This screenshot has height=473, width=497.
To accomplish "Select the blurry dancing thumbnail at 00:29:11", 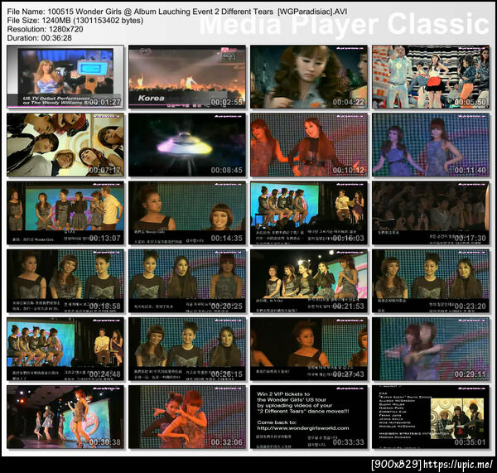I will [431, 349].
